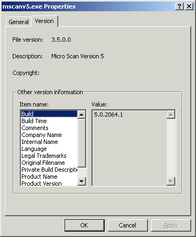Click the grayed Apply button
The image size is (196, 237).
[x=171, y=225]
